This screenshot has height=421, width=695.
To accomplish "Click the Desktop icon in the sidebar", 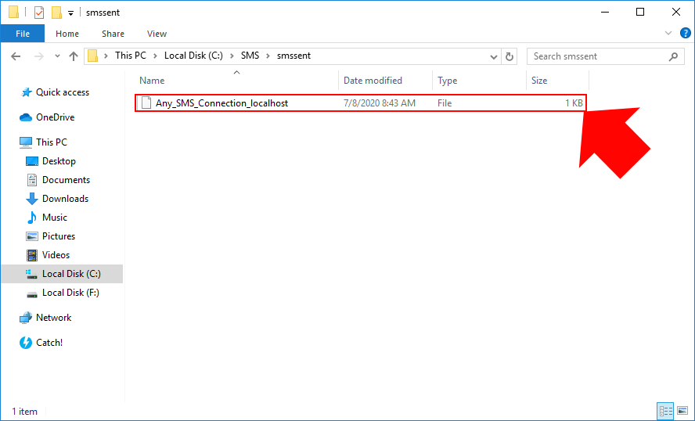I will [x=32, y=161].
